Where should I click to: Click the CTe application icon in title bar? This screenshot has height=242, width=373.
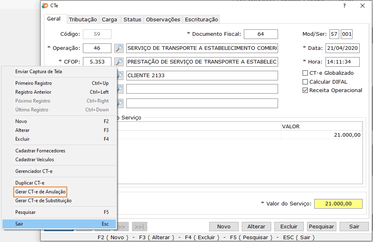tap(45, 6)
